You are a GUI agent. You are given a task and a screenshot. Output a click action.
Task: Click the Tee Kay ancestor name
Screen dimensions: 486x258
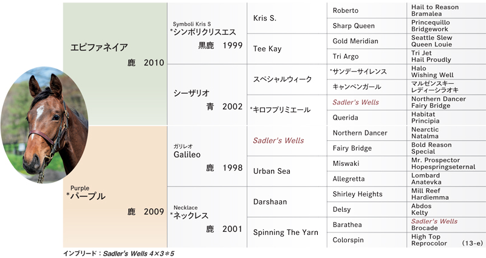[x=267, y=49]
